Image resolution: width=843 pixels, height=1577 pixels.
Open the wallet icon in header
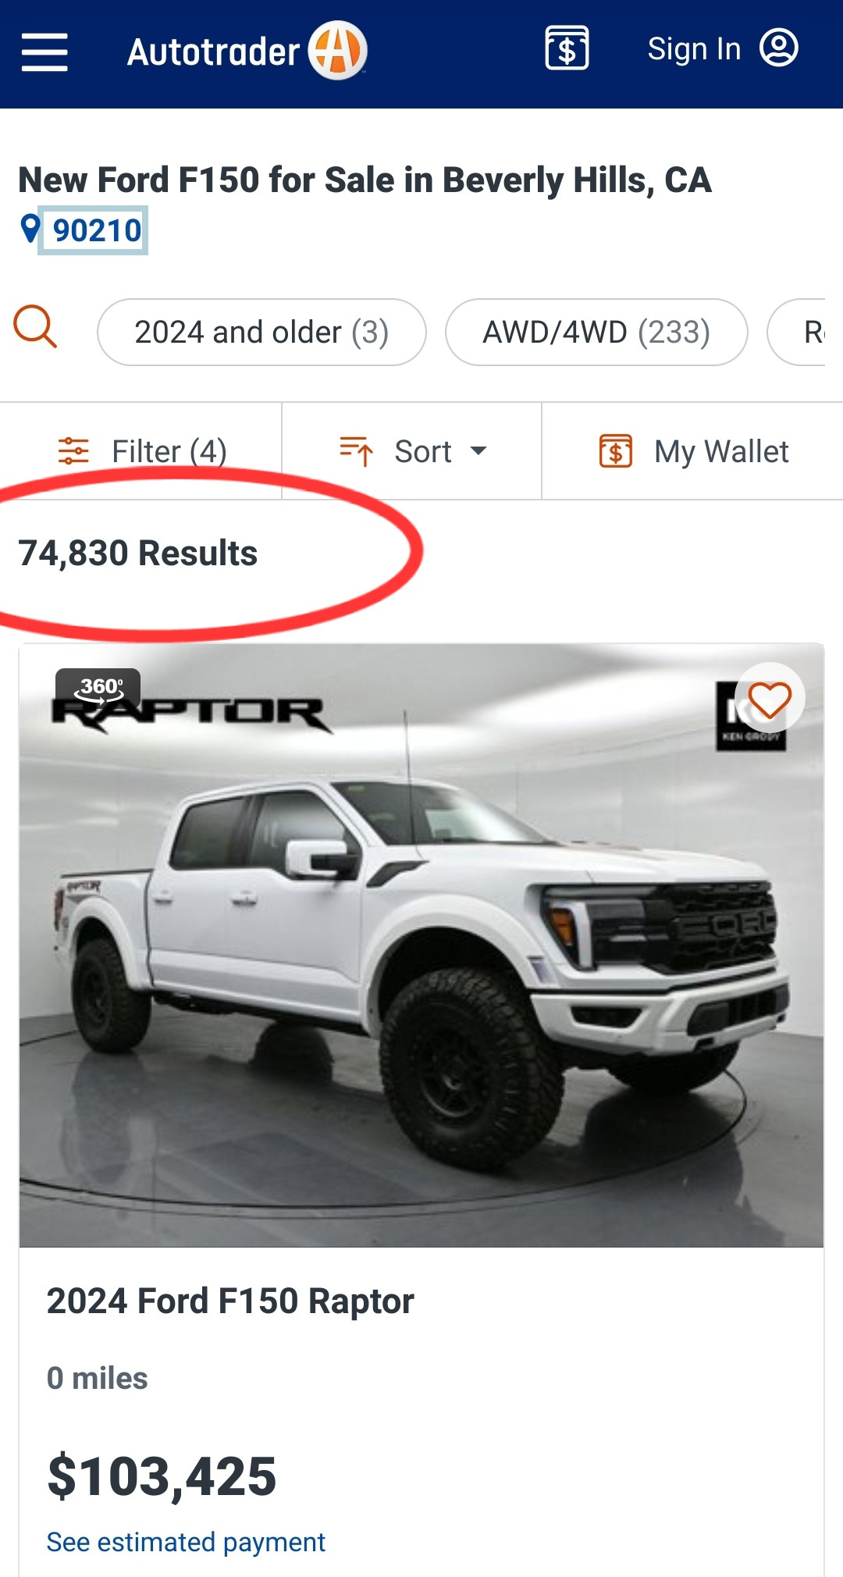coord(567,48)
